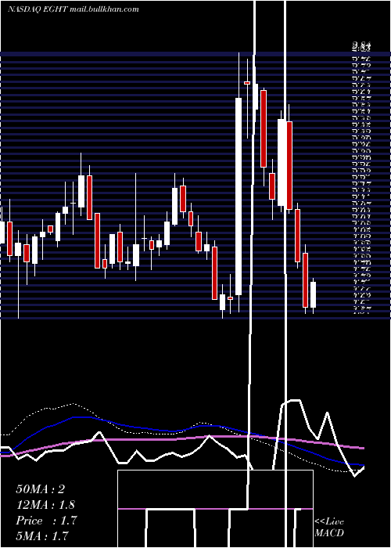Click the <<Live MACD label
Viewport: 391px width, 548px height.
point(329,527)
